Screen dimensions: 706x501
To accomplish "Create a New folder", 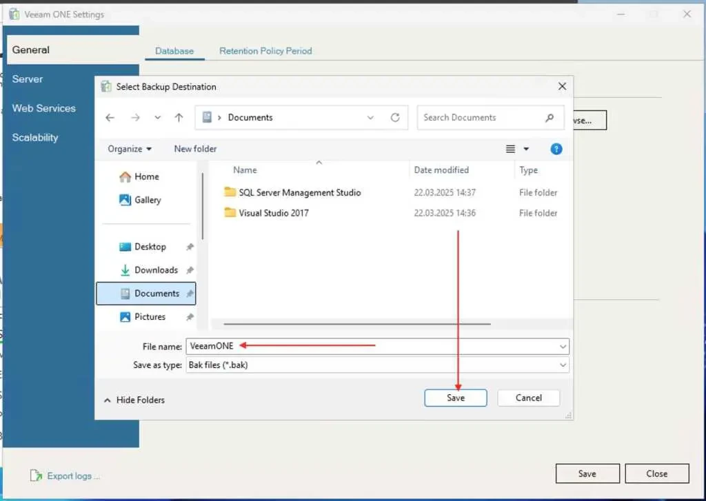I will coord(195,149).
